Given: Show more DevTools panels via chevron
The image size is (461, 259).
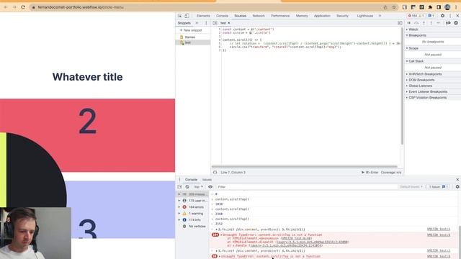Looking at the screenshot, I should click(x=380, y=16).
